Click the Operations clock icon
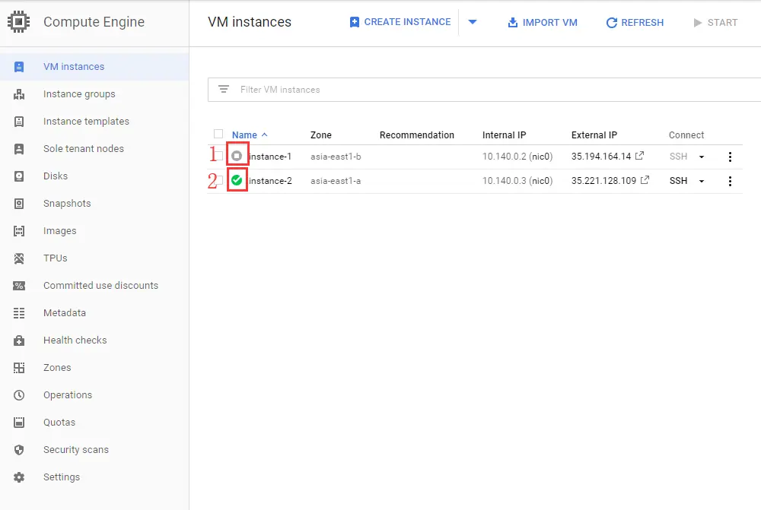 click(19, 395)
